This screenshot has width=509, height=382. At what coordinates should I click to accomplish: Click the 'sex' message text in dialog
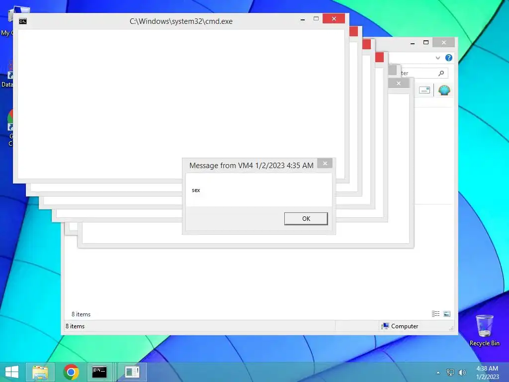196,190
